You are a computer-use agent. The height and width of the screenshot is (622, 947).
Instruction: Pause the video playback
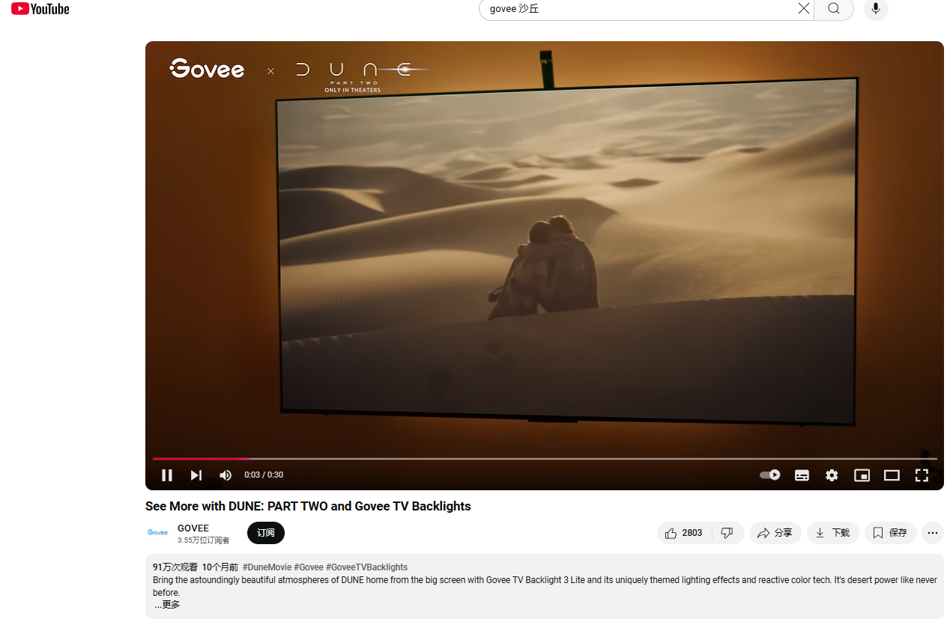click(x=167, y=475)
